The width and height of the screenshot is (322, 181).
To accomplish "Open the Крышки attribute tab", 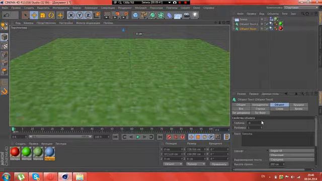I will coord(298,105).
